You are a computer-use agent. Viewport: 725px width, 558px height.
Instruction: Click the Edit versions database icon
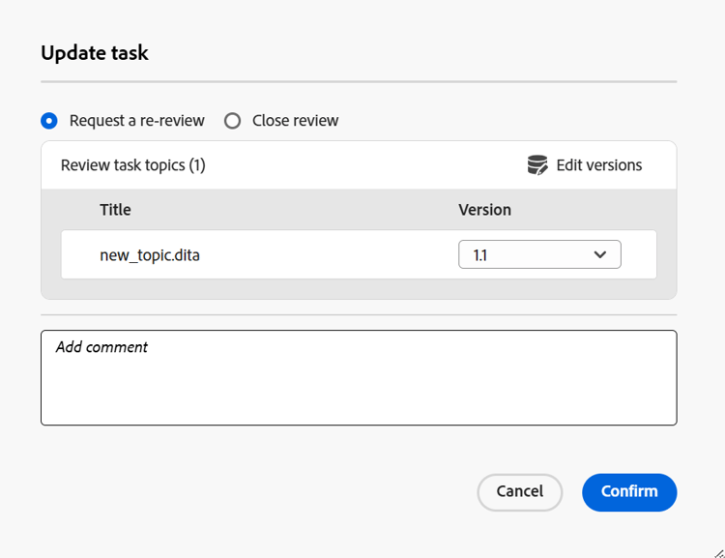pos(537,165)
